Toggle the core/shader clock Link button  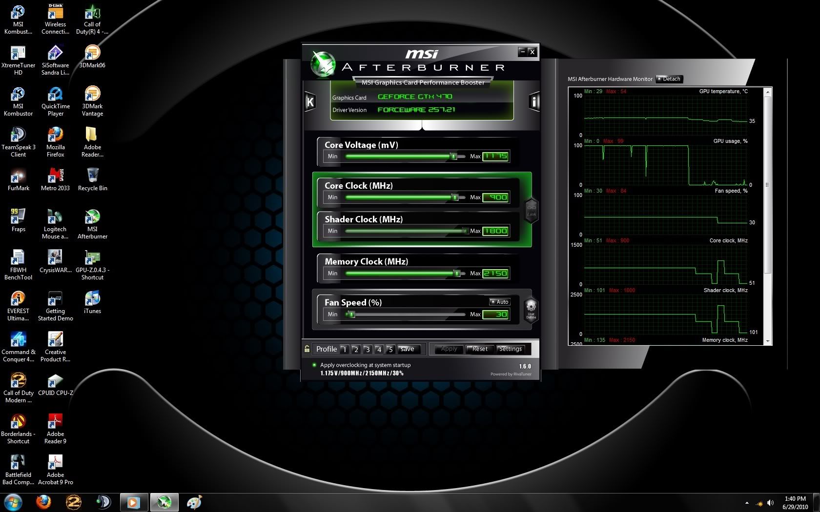pos(532,210)
